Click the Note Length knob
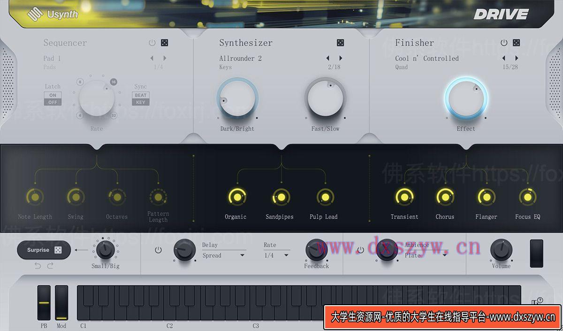Viewport: 563px width, 331px height. (x=35, y=197)
